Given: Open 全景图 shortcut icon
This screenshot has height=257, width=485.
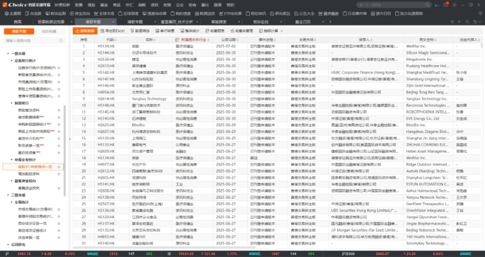Looking at the screenshot, I should click(13, 13).
